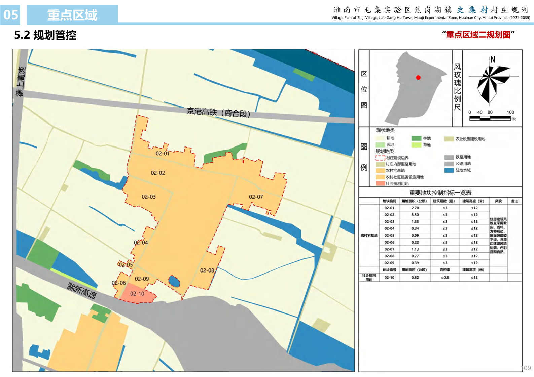Click the 京港高铁 (商合段) railway label
The width and height of the screenshot is (534, 377).
click(x=218, y=112)
